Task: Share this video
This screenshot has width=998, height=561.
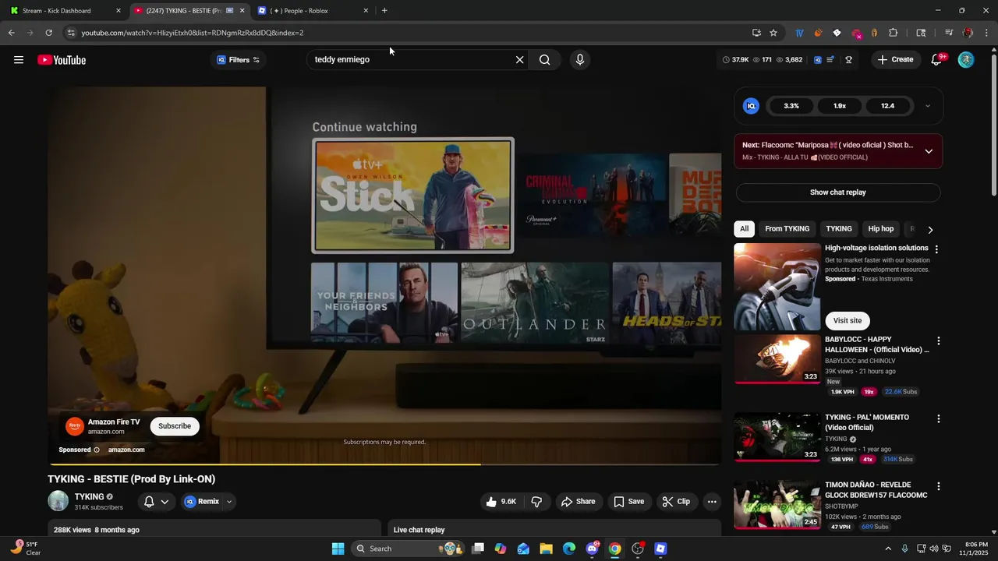Action: click(x=578, y=502)
